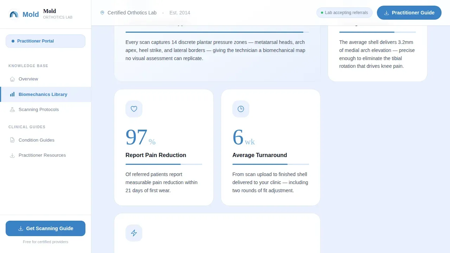This screenshot has height=253, width=450.
Task: Click the document icon beside Condition Guides
Action: click(x=12, y=140)
